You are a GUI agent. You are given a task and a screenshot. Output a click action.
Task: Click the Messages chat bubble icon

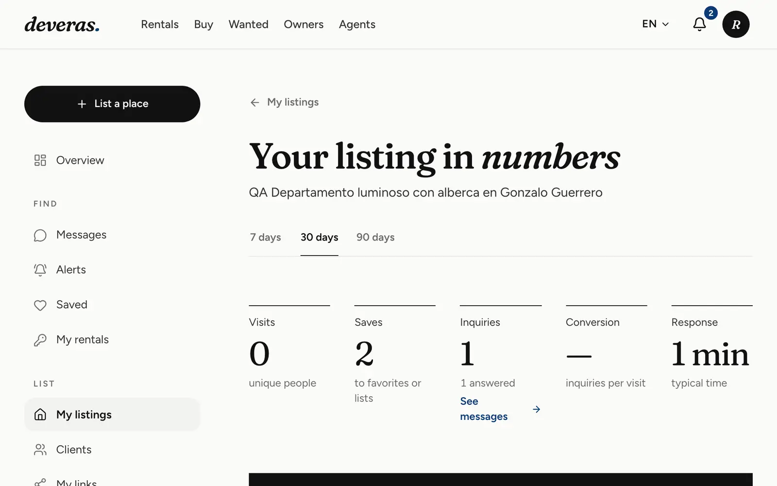point(40,235)
